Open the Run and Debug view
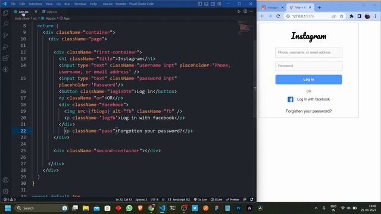This screenshot has height=214, width=381. coord(5,46)
